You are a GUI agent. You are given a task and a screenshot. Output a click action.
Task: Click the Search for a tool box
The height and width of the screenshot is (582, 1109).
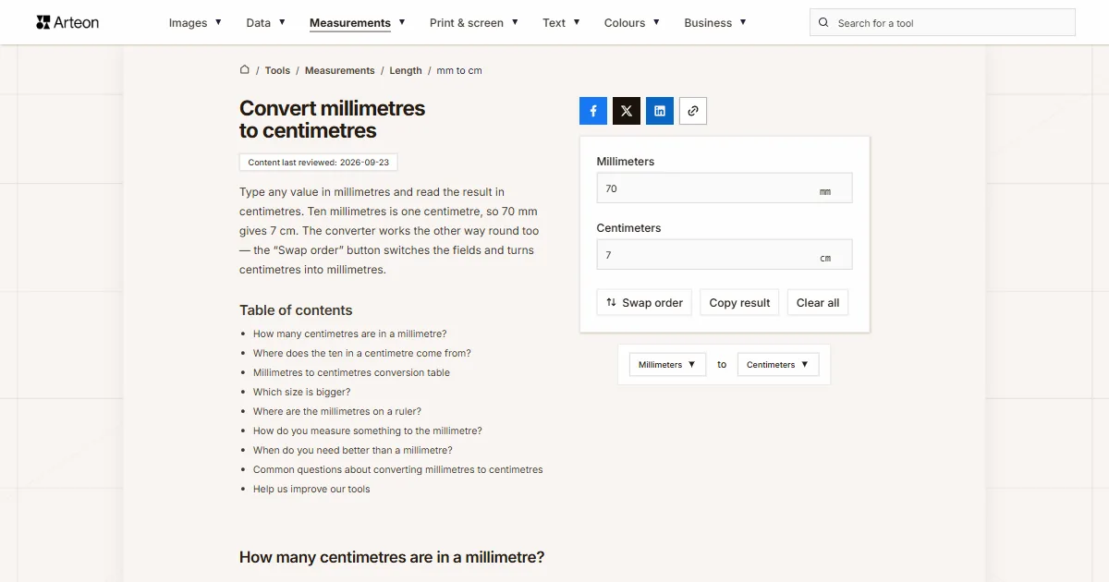click(x=943, y=23)
